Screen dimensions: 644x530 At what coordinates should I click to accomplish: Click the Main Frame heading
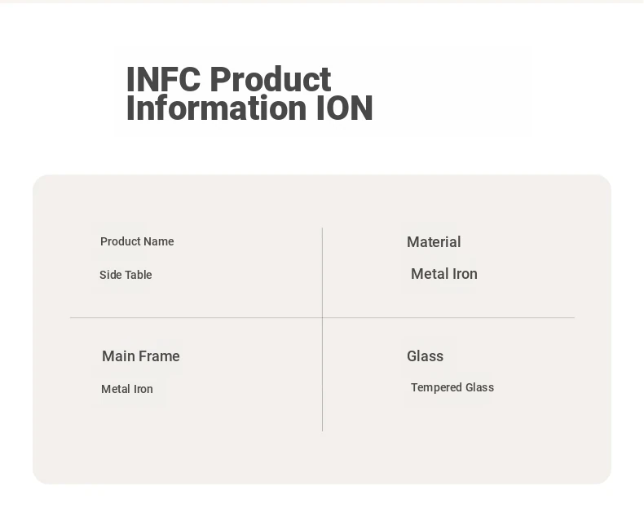coord(141,356)
